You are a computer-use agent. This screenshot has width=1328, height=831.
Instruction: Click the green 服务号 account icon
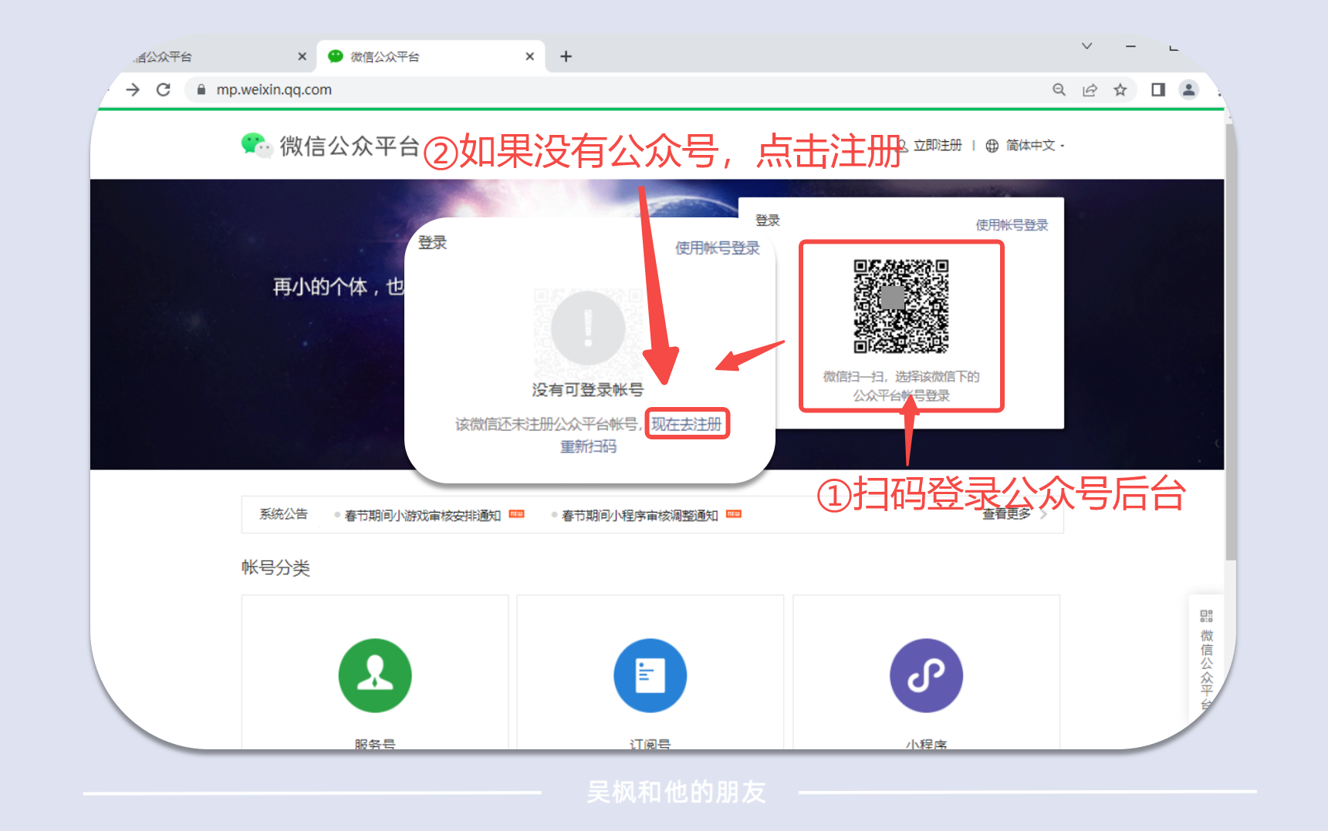pyautogui.click(x=375, y=675)
